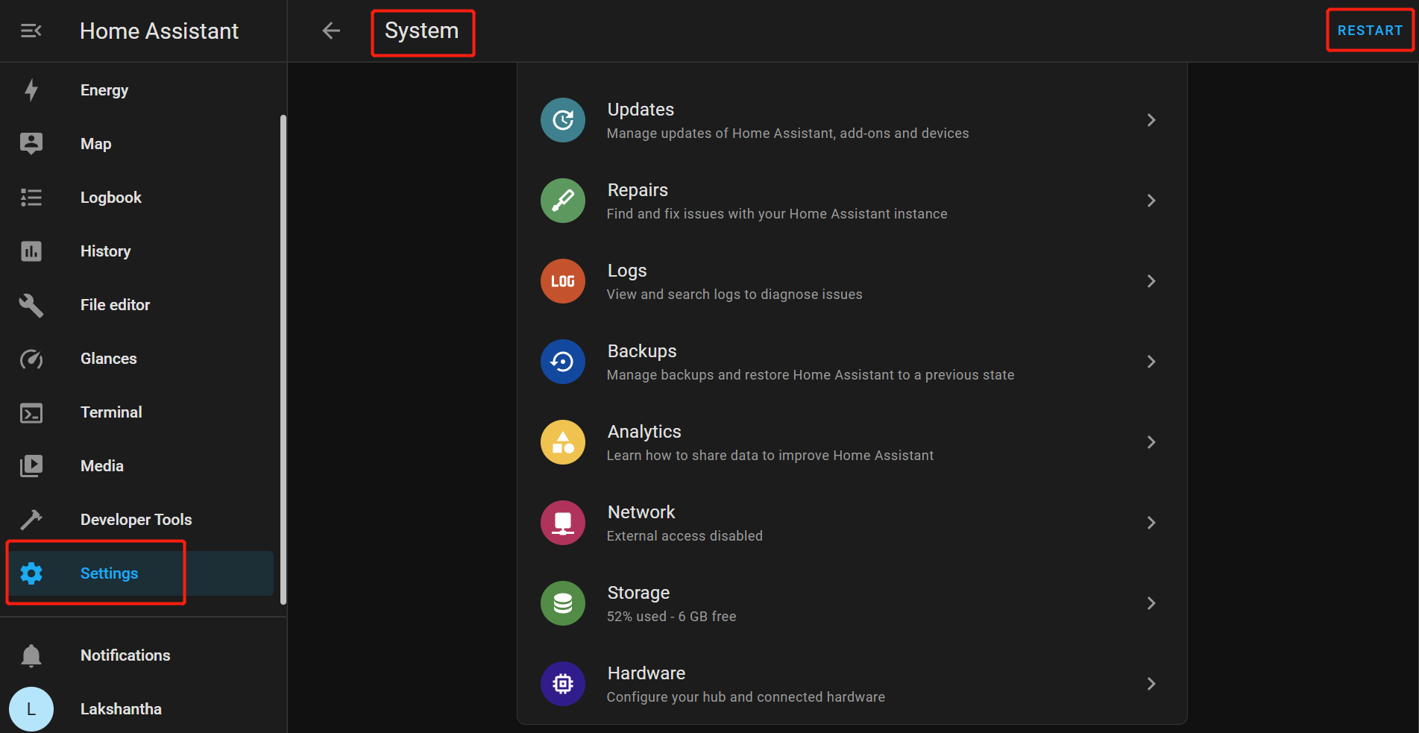Screen dimensions: 1419x733
Task: Click the purple Hardware chip icon
Action: 563,684
